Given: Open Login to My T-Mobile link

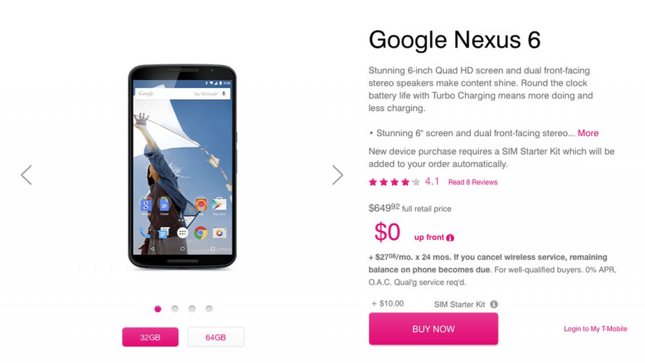Looking at the screenshot, I should coord(596,329).
